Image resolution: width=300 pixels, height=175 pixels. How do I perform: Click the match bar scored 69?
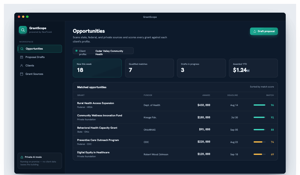coord(259,154)
